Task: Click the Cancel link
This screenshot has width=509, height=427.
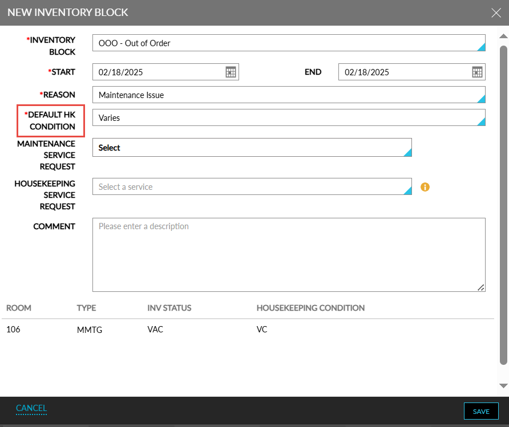Action: point(31,408)
